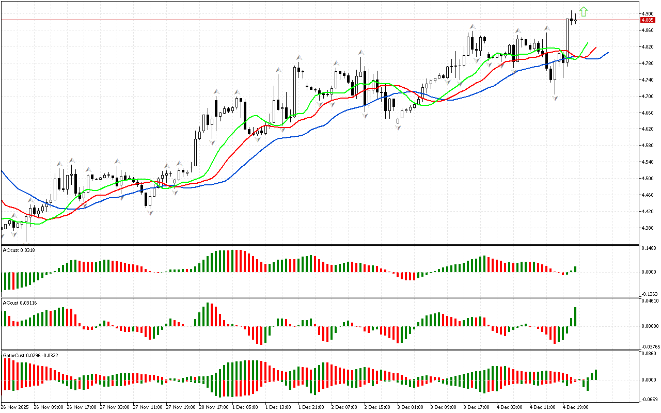Click the 26 Nov 2025 date label
The height and width of the screenshot is (413, 661).
pyautogui.click(x=17, y=407)
